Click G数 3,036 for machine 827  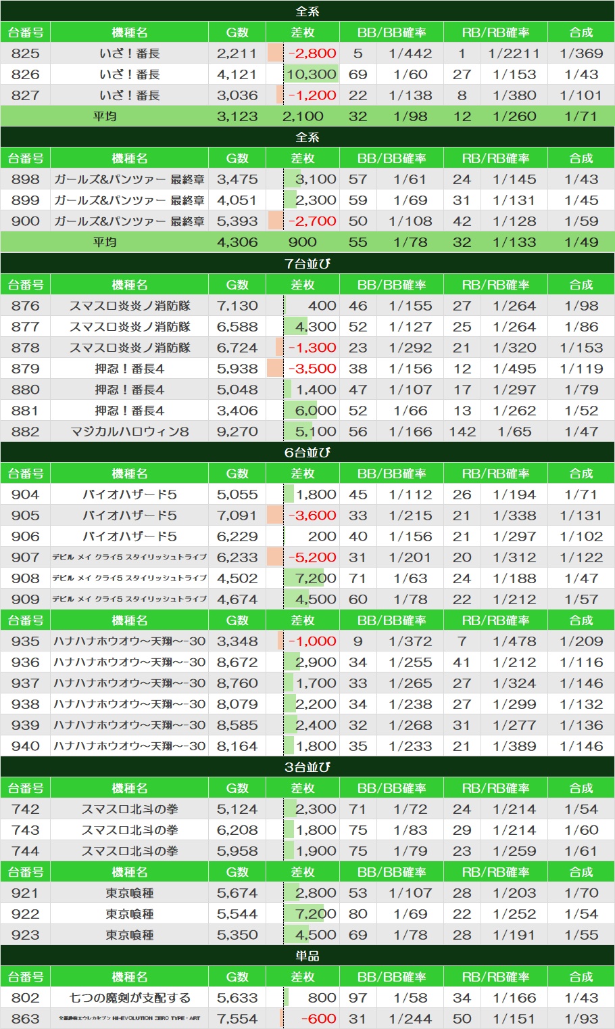(x=237, y=95)
